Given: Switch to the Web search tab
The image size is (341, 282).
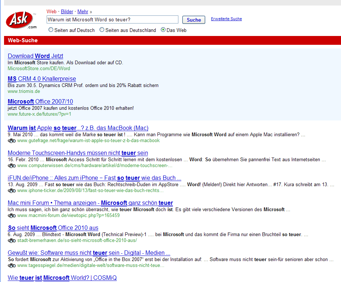Looking at the screenshot, I should click(51, 12).
